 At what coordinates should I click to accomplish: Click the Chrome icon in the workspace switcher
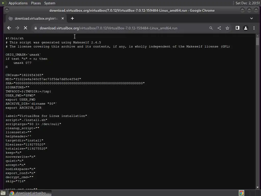tap(241, 193)
